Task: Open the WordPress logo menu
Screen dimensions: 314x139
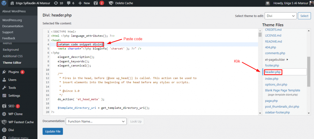Action: tap(4, 3)
